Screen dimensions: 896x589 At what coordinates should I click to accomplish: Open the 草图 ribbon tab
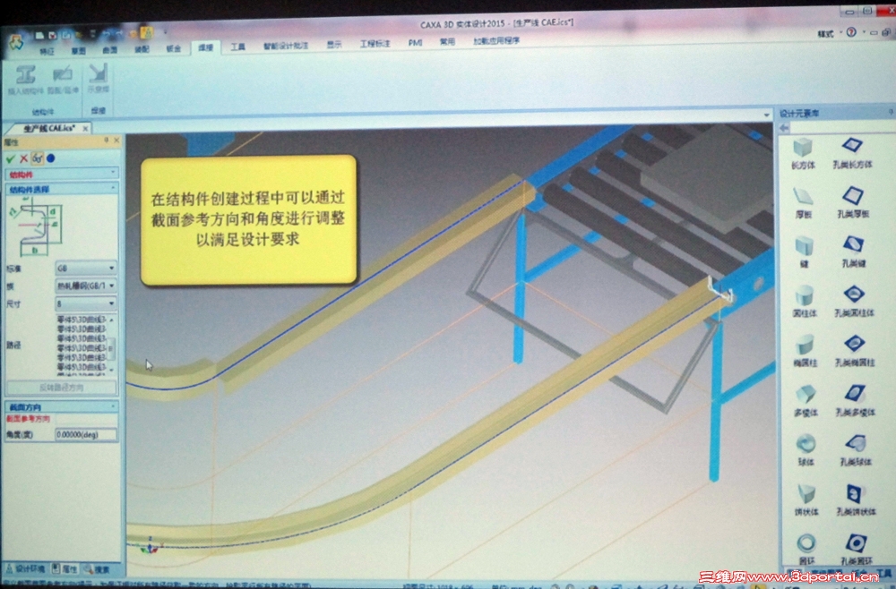point(78,51)
